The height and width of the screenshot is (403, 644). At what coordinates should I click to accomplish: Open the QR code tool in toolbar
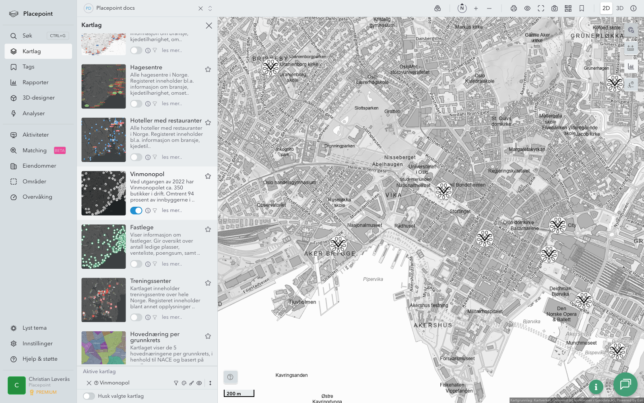click(x=568, y=8)
